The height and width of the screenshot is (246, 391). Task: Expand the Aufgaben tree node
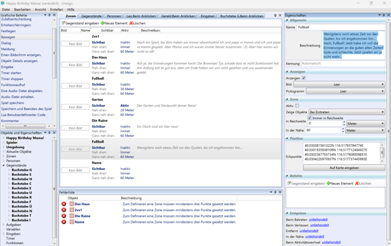(3, 225)
